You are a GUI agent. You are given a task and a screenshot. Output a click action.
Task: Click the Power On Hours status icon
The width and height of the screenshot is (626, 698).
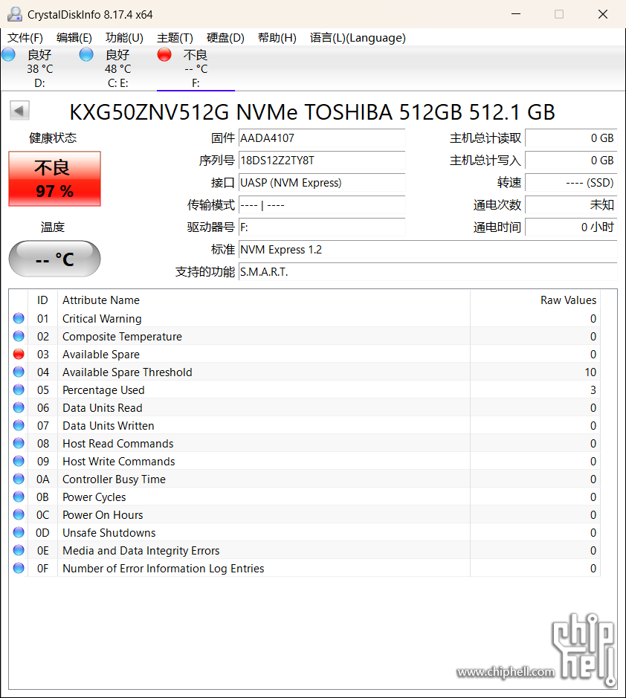click(x=19, y=514)
